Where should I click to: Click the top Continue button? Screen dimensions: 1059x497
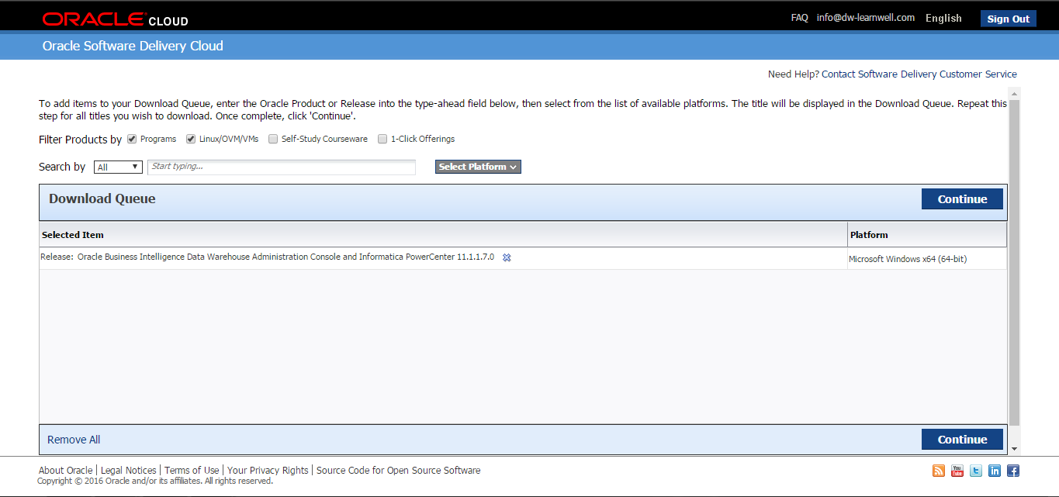tap(962, 199)
